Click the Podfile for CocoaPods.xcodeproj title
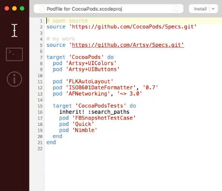This screenshot has width=222, height=191. 84,9
